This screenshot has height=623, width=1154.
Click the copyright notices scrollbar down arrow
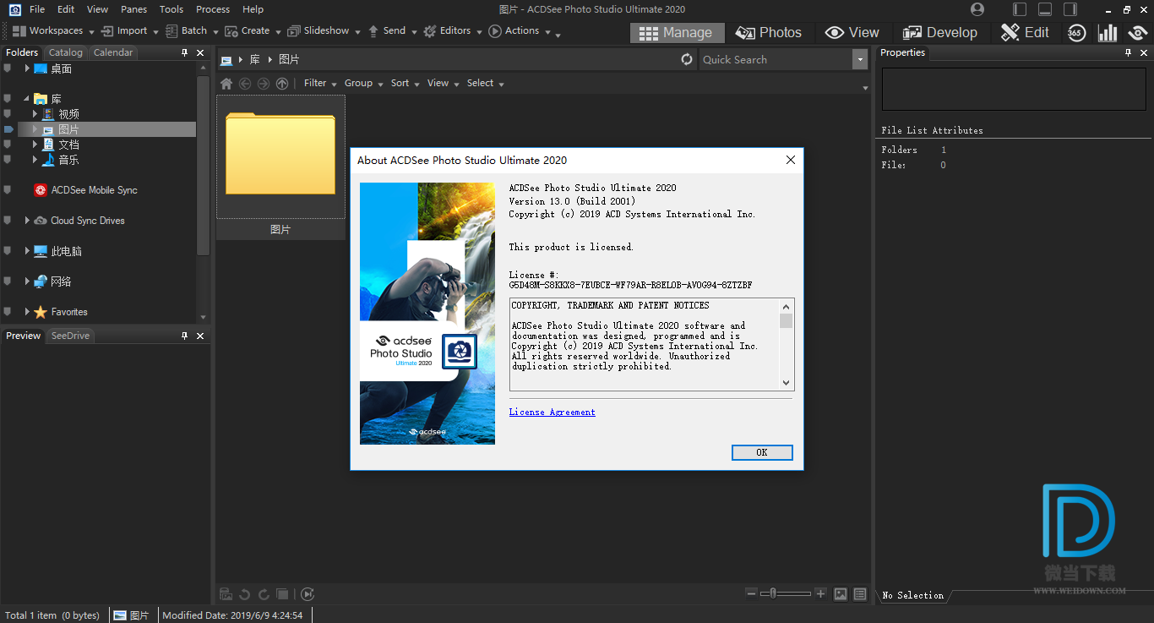click(787, 383)
